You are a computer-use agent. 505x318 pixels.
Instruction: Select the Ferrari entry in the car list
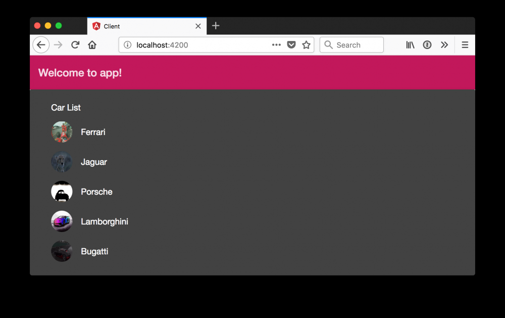tap(93, 132)
